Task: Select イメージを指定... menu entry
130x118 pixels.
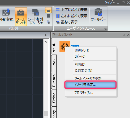Action: point(90,85)
